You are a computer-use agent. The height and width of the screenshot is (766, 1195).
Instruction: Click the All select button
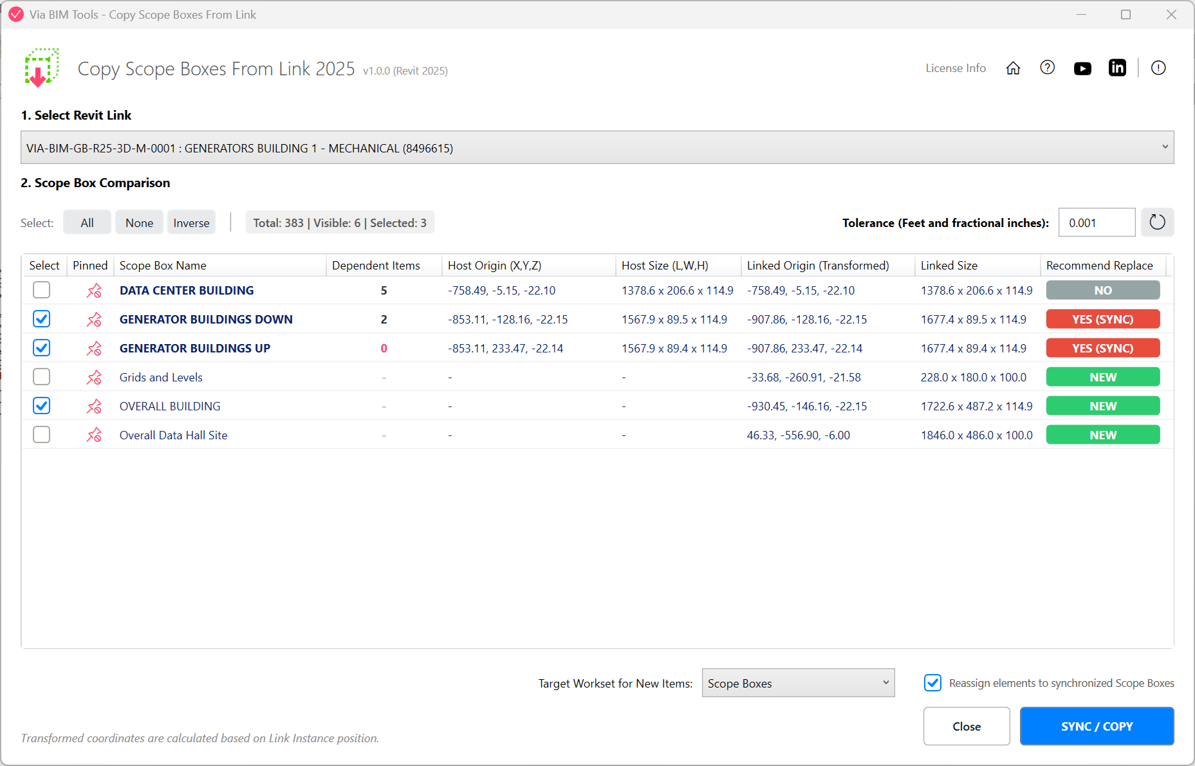[x=87, y=223]
